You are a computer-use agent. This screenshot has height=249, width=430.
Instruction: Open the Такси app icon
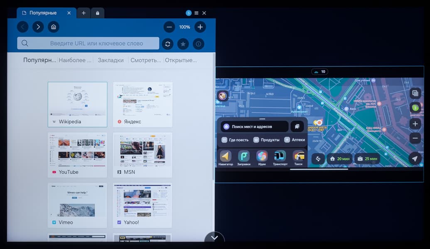click(x=298, y=158)
